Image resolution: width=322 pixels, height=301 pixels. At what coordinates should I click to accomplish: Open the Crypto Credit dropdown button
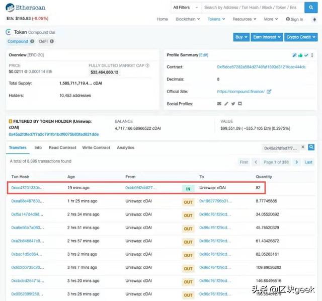click(x=301, y=37)
